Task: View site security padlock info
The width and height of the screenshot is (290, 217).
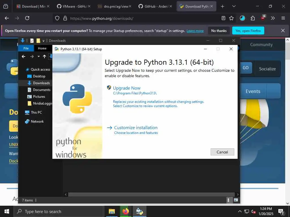Action: (x=65, y=18)
